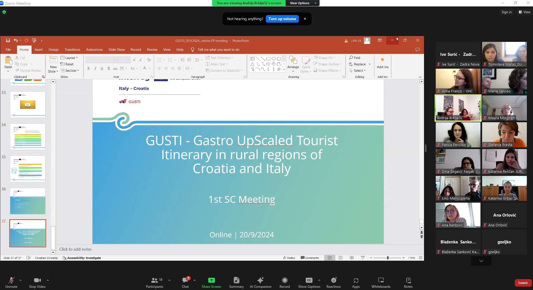Toggle Notes pane in PowerPoint status bar
The image size is (533, 290).
[x=289, y=258]
